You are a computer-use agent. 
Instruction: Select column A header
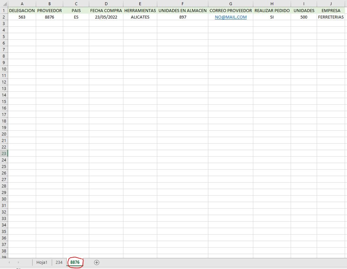coord(22,4)
